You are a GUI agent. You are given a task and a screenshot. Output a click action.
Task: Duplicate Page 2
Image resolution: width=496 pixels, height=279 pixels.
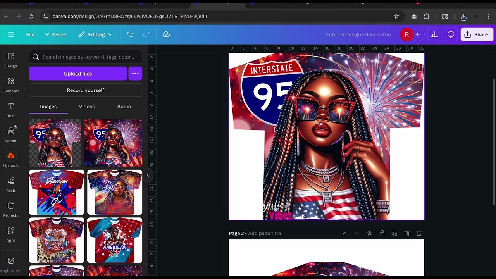(394, 233)
